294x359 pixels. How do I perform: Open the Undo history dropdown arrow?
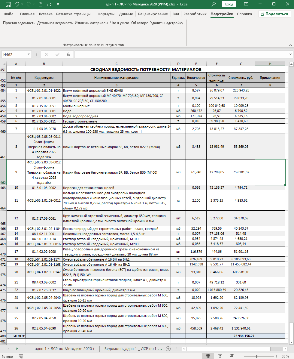click(x=24, y=5)
